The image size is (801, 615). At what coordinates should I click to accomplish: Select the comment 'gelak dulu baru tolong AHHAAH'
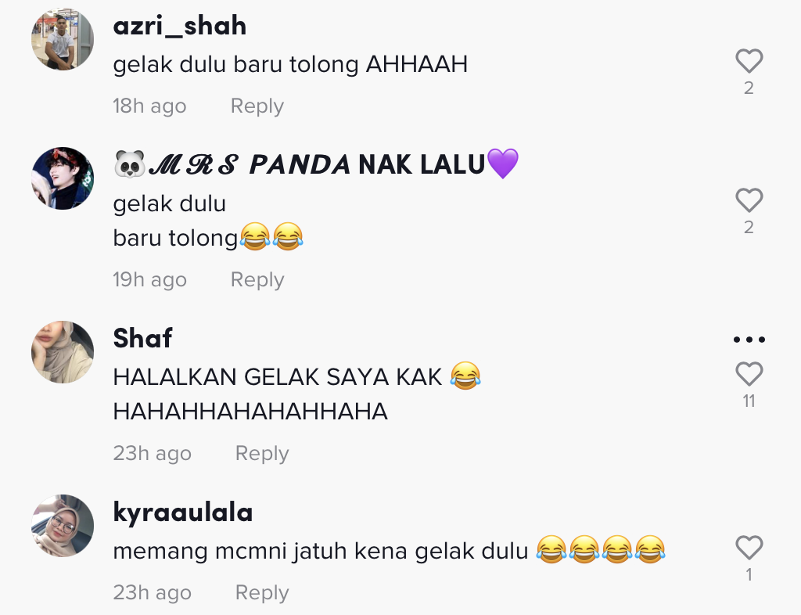290,65
